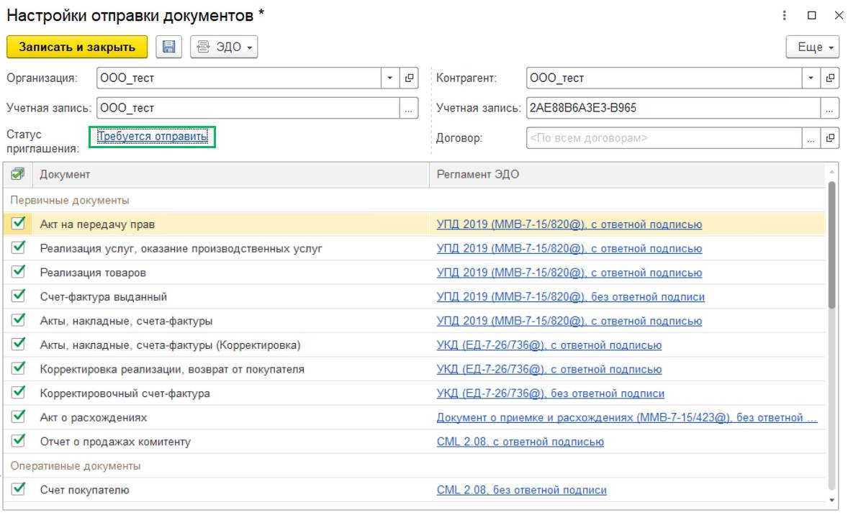Image resolution: width=848 pixels, height=515 pixels.
Task: Open УПД link for Счет-фактура выданный
Action: pos(571,296)
